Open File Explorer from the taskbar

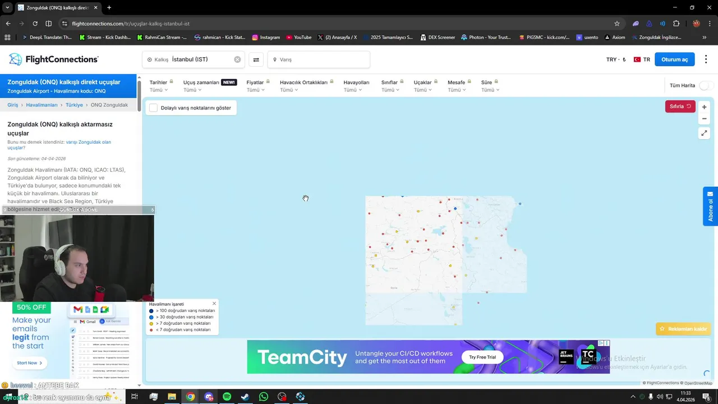click(172, 397)
